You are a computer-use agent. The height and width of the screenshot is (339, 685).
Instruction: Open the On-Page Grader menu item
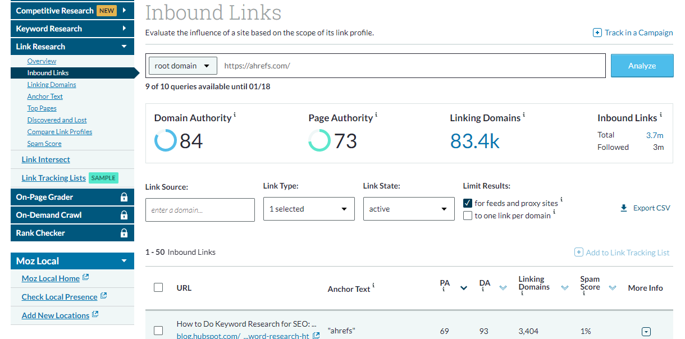coord(72,197)
